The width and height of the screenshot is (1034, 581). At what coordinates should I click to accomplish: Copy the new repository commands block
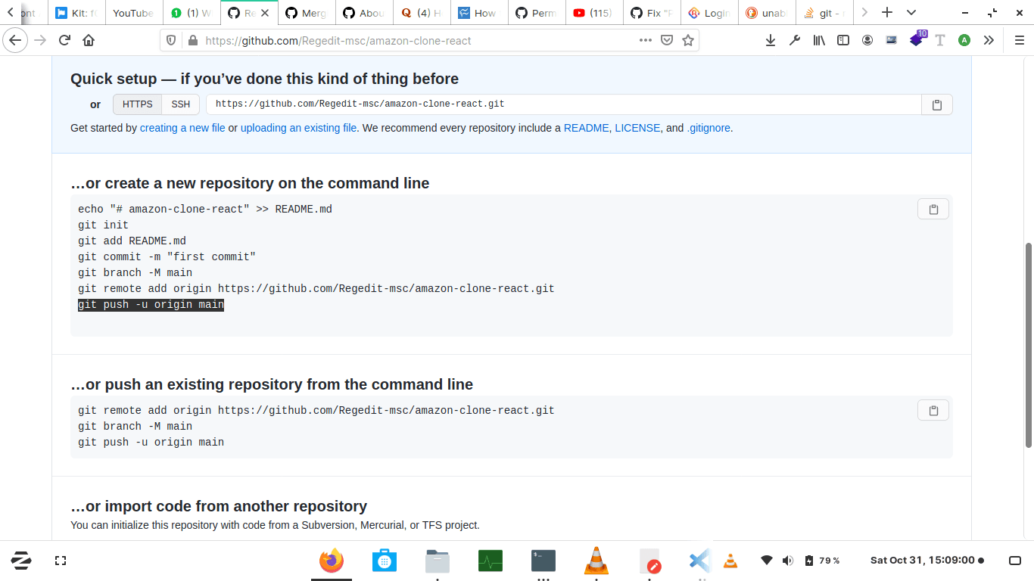[x=933, y=210]
